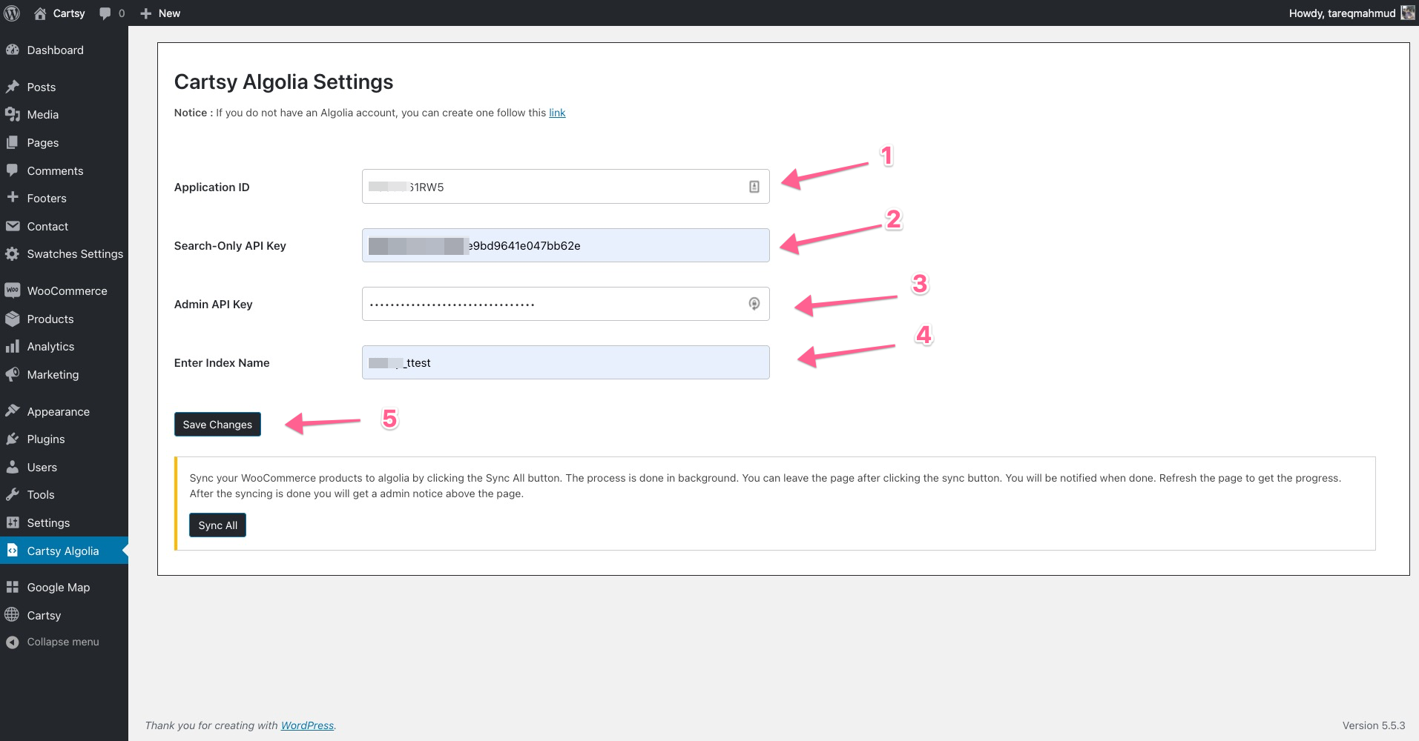Click password manager icon in Admin API Key field
This screenshot has width=1419, height=741.
754,304
